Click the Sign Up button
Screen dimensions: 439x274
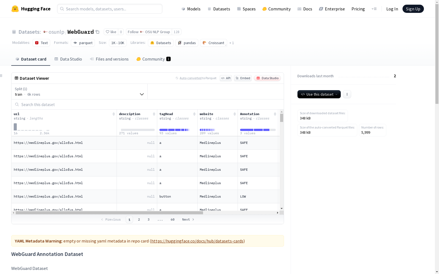tap(413, 9)
